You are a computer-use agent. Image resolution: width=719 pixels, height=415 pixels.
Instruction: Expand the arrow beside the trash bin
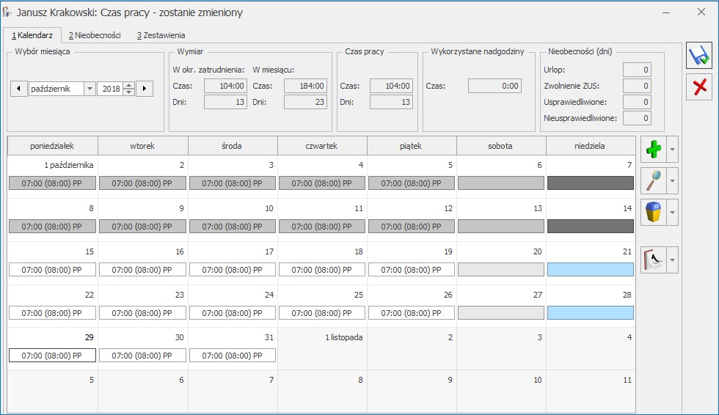tap(673, 212)
